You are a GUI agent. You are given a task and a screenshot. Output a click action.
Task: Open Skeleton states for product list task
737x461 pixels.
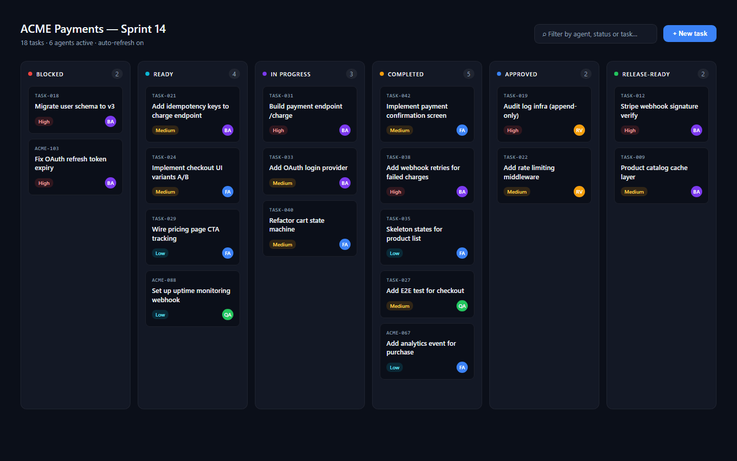click(x=427, y=237)
